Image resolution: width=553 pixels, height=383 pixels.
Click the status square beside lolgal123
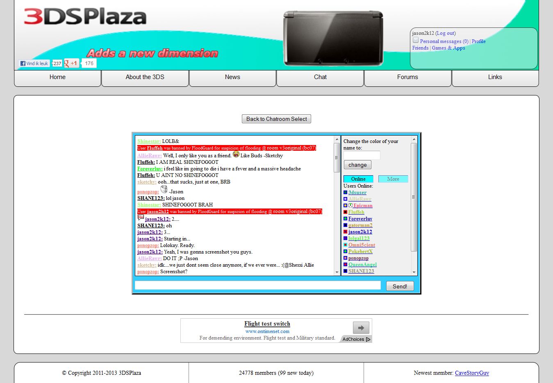coord(345,238)
